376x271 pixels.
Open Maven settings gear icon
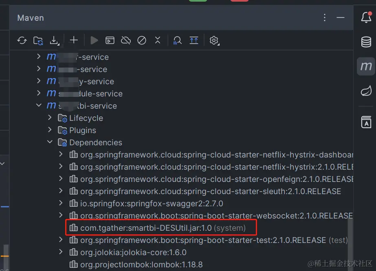(214, 41)
